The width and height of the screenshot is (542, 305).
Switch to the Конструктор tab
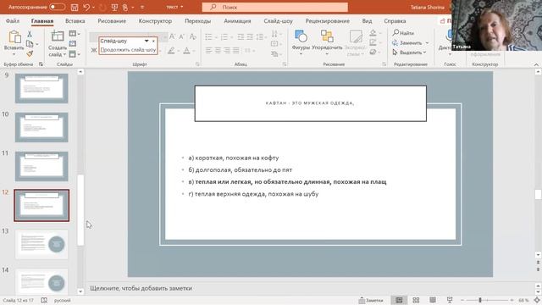click(x=155, y=21)
